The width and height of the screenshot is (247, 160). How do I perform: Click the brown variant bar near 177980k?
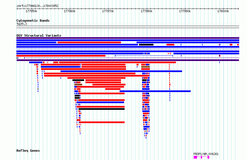[145, 67]
